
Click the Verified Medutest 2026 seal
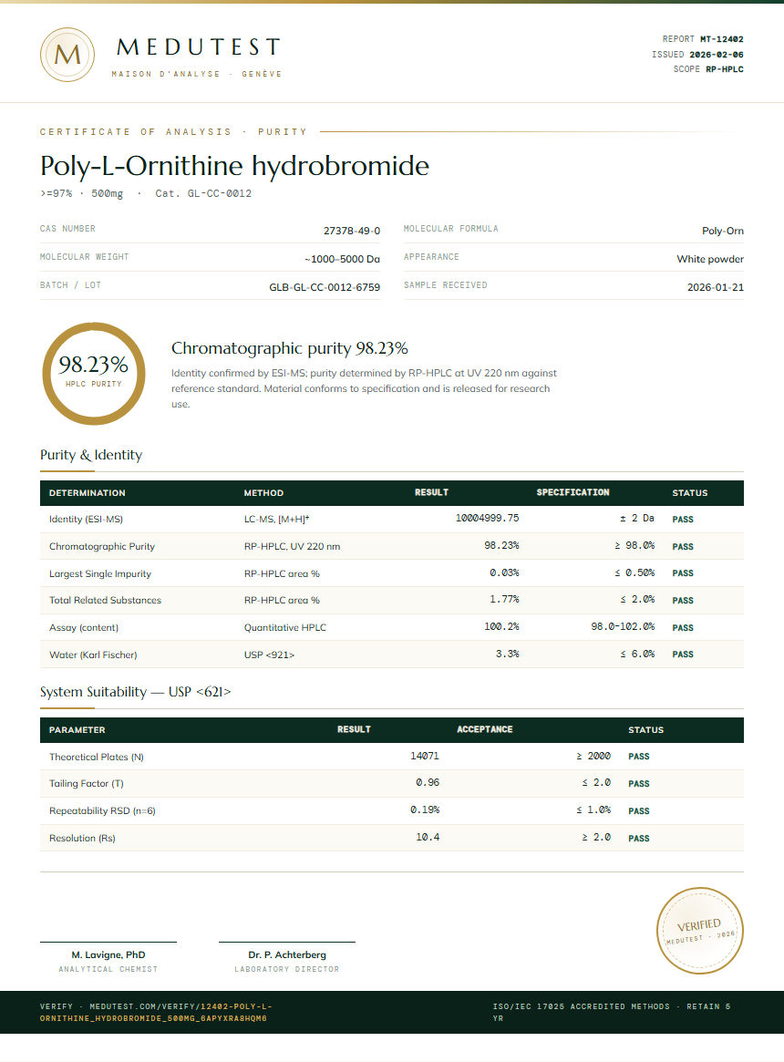[699, 931]
